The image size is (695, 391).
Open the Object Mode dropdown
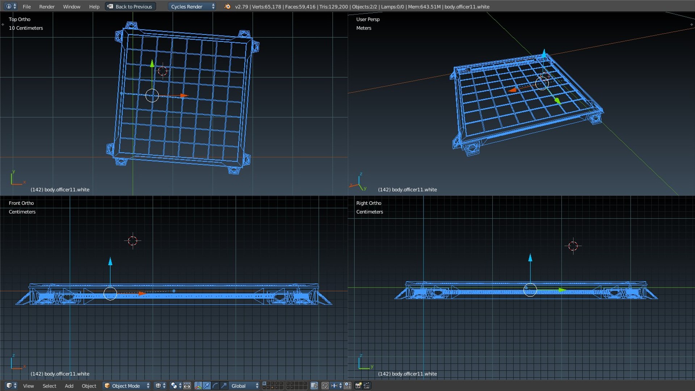[x=126, y=386]
